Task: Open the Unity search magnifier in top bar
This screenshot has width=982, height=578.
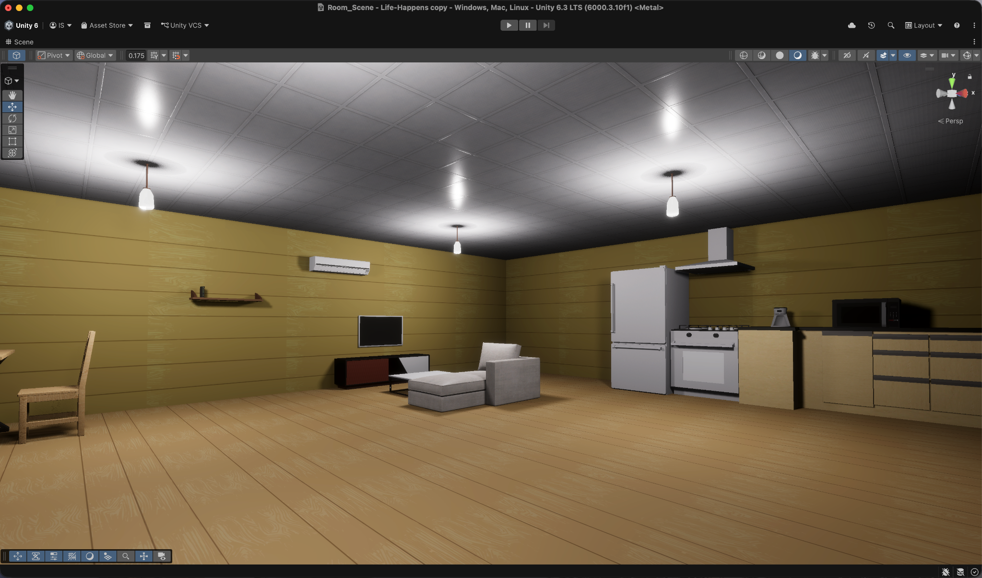Action: (891, 25)
